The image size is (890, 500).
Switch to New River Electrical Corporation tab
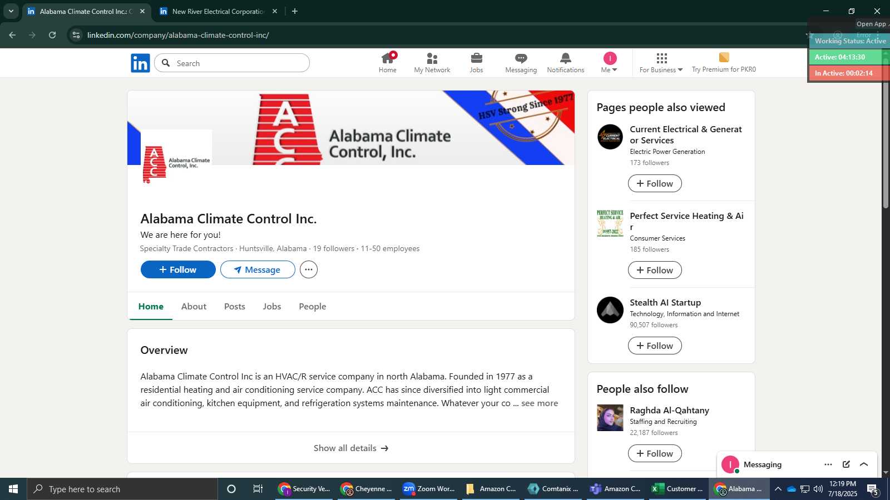(x=217, y=11)
